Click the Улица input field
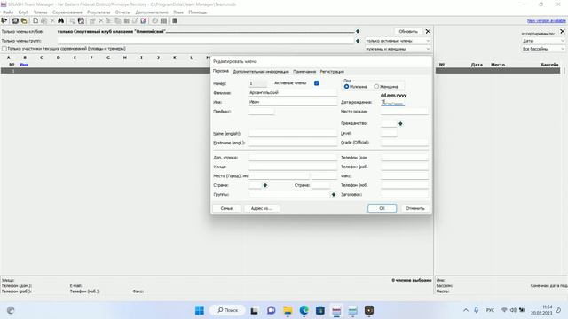Image resolution: width=568 pixels, height=319 pixels. (x=293, y=167)
